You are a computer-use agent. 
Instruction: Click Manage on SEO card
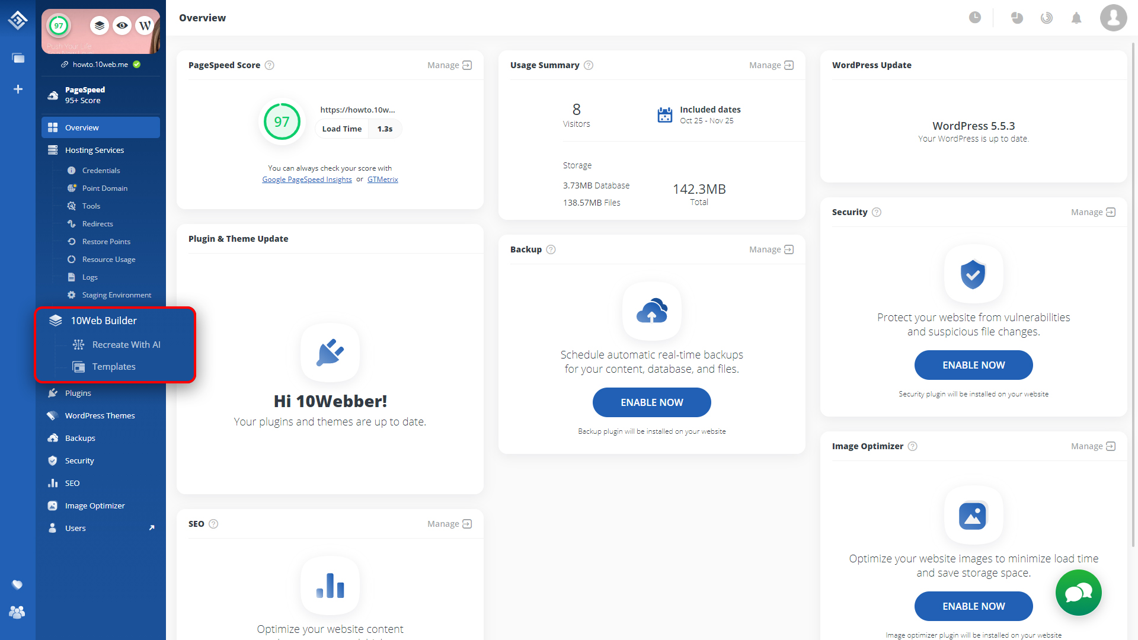point(449,524)
